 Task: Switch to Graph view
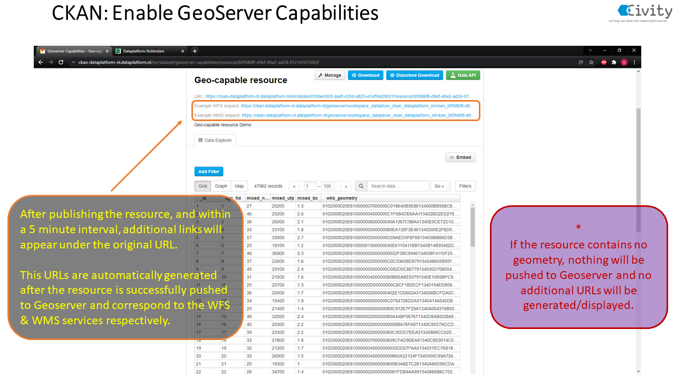pos(221,186)
